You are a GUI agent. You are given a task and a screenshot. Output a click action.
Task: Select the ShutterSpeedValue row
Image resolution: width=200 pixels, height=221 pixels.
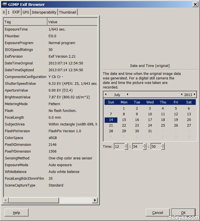(51, 84)
